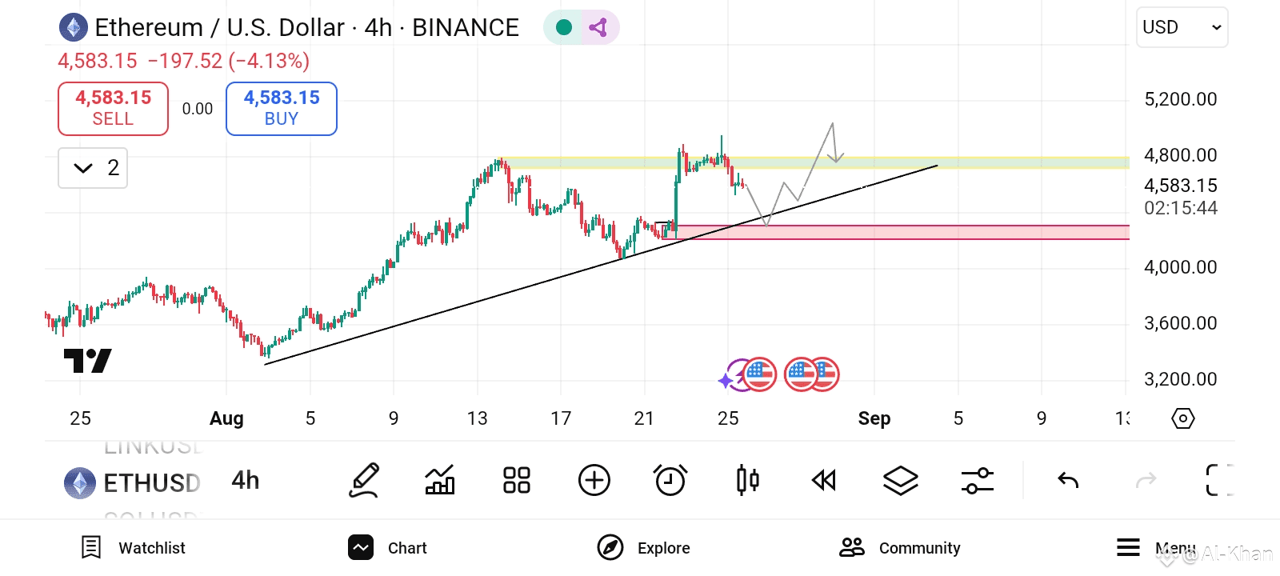
Task: Open the indicators chart icon
Action: 440,481
